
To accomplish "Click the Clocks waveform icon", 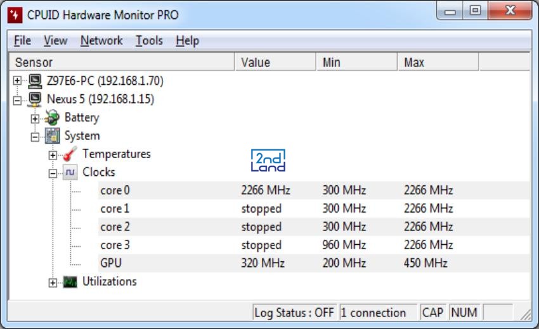I will coord(70,172).
